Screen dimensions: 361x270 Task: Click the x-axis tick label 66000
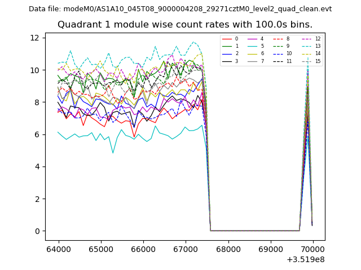(143, 249)
